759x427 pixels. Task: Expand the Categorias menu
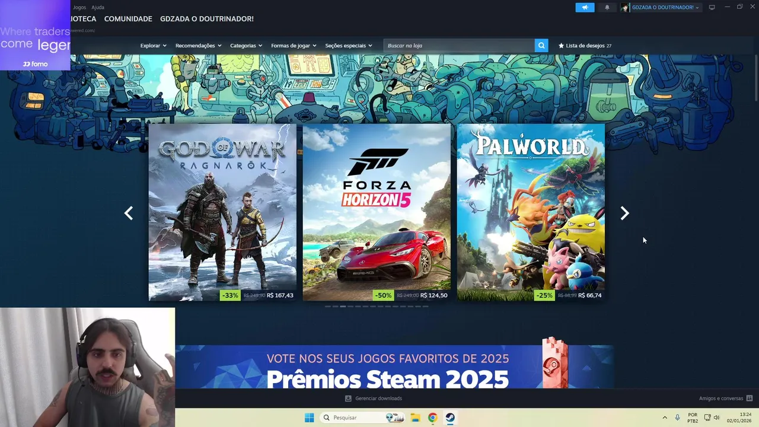point(246,46)
